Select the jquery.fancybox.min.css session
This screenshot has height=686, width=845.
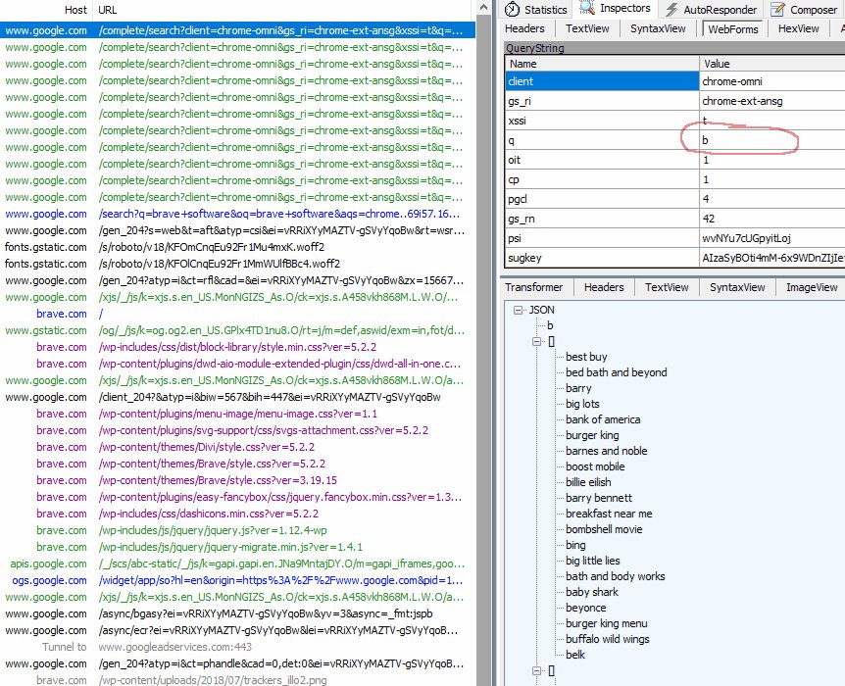[237, 497]
